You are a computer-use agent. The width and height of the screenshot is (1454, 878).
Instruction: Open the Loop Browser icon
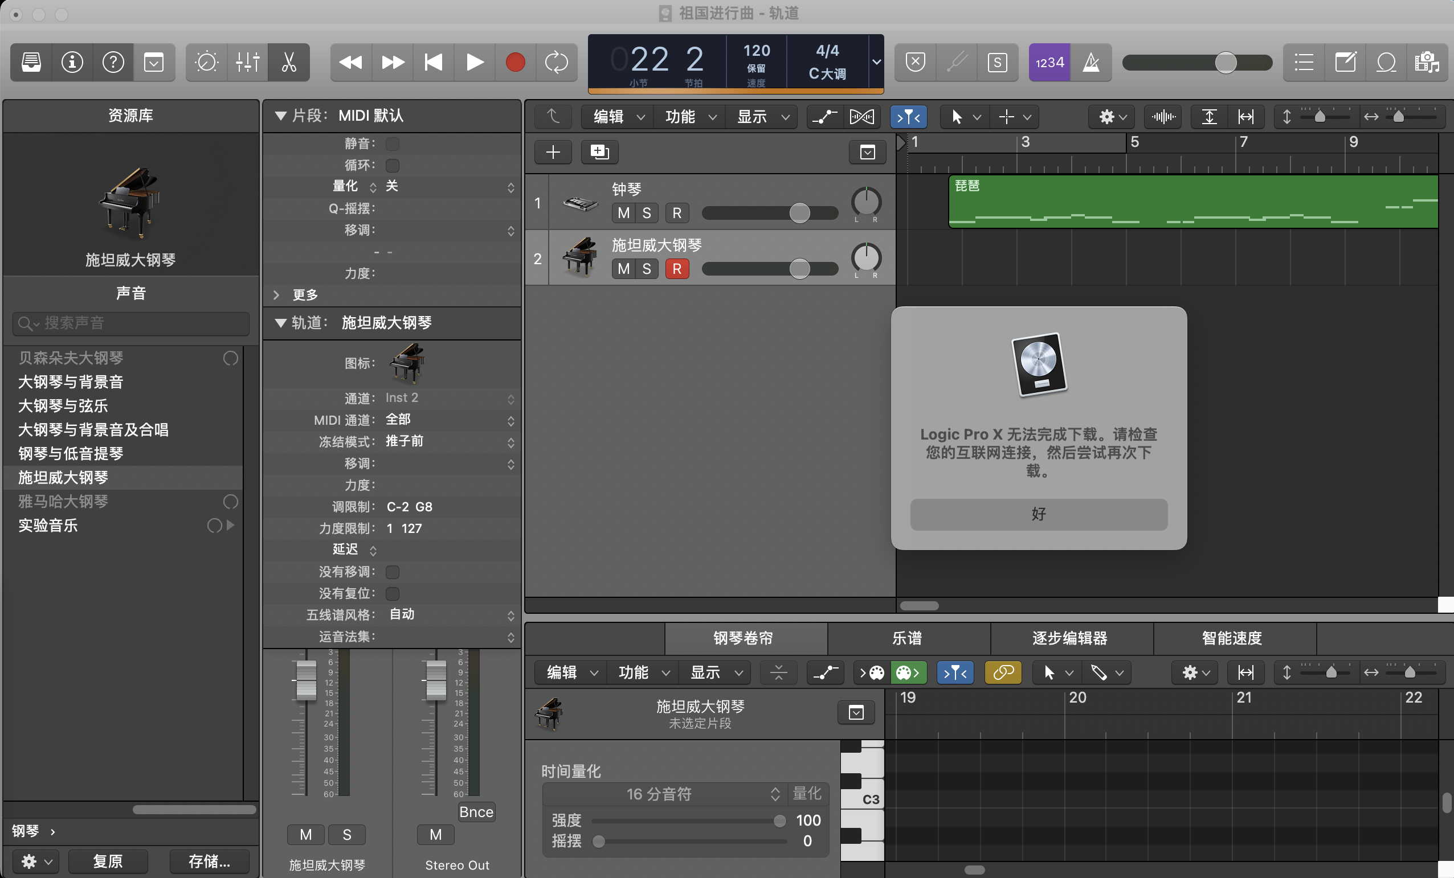pyautogui.click(x=1386, y=62)
